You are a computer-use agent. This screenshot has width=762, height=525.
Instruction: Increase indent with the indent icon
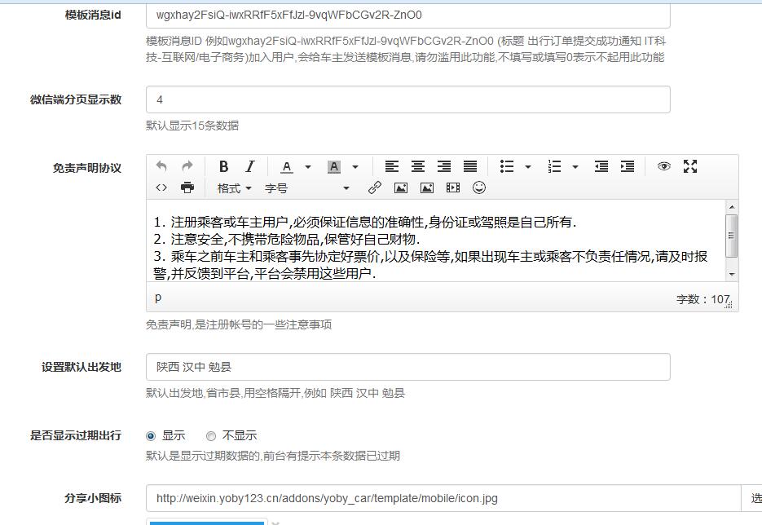(628, 167)
